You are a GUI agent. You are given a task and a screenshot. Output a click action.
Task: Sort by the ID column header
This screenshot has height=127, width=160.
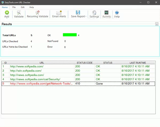point(5,63)
